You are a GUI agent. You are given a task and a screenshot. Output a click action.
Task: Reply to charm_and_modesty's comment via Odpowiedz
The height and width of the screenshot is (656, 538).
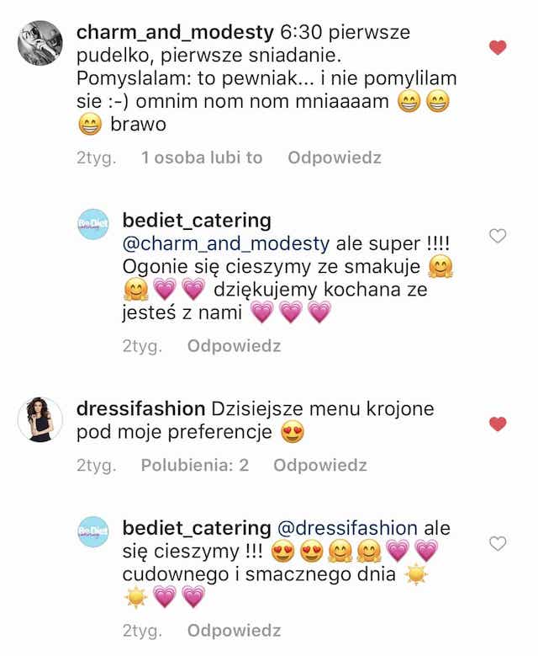click(x=335, y=157)
